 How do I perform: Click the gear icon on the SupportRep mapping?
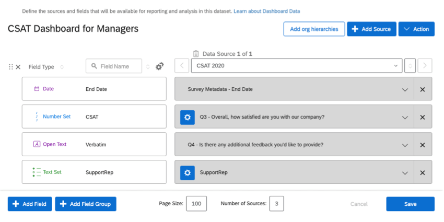[x=188, y=172]
